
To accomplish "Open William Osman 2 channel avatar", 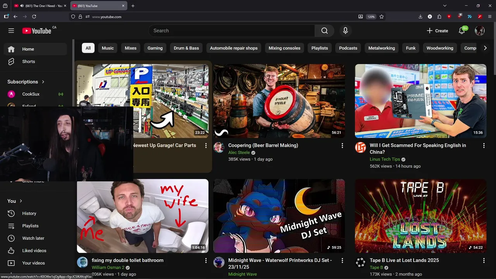I will point(82,262).
